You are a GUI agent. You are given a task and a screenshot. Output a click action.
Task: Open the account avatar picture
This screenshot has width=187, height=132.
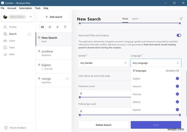[5, 17]
